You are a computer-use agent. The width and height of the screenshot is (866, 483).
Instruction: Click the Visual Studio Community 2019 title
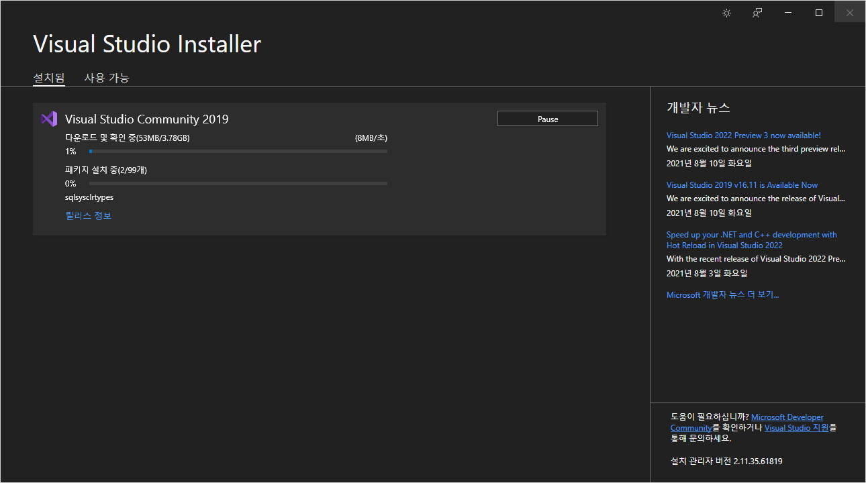pos(147,119)
